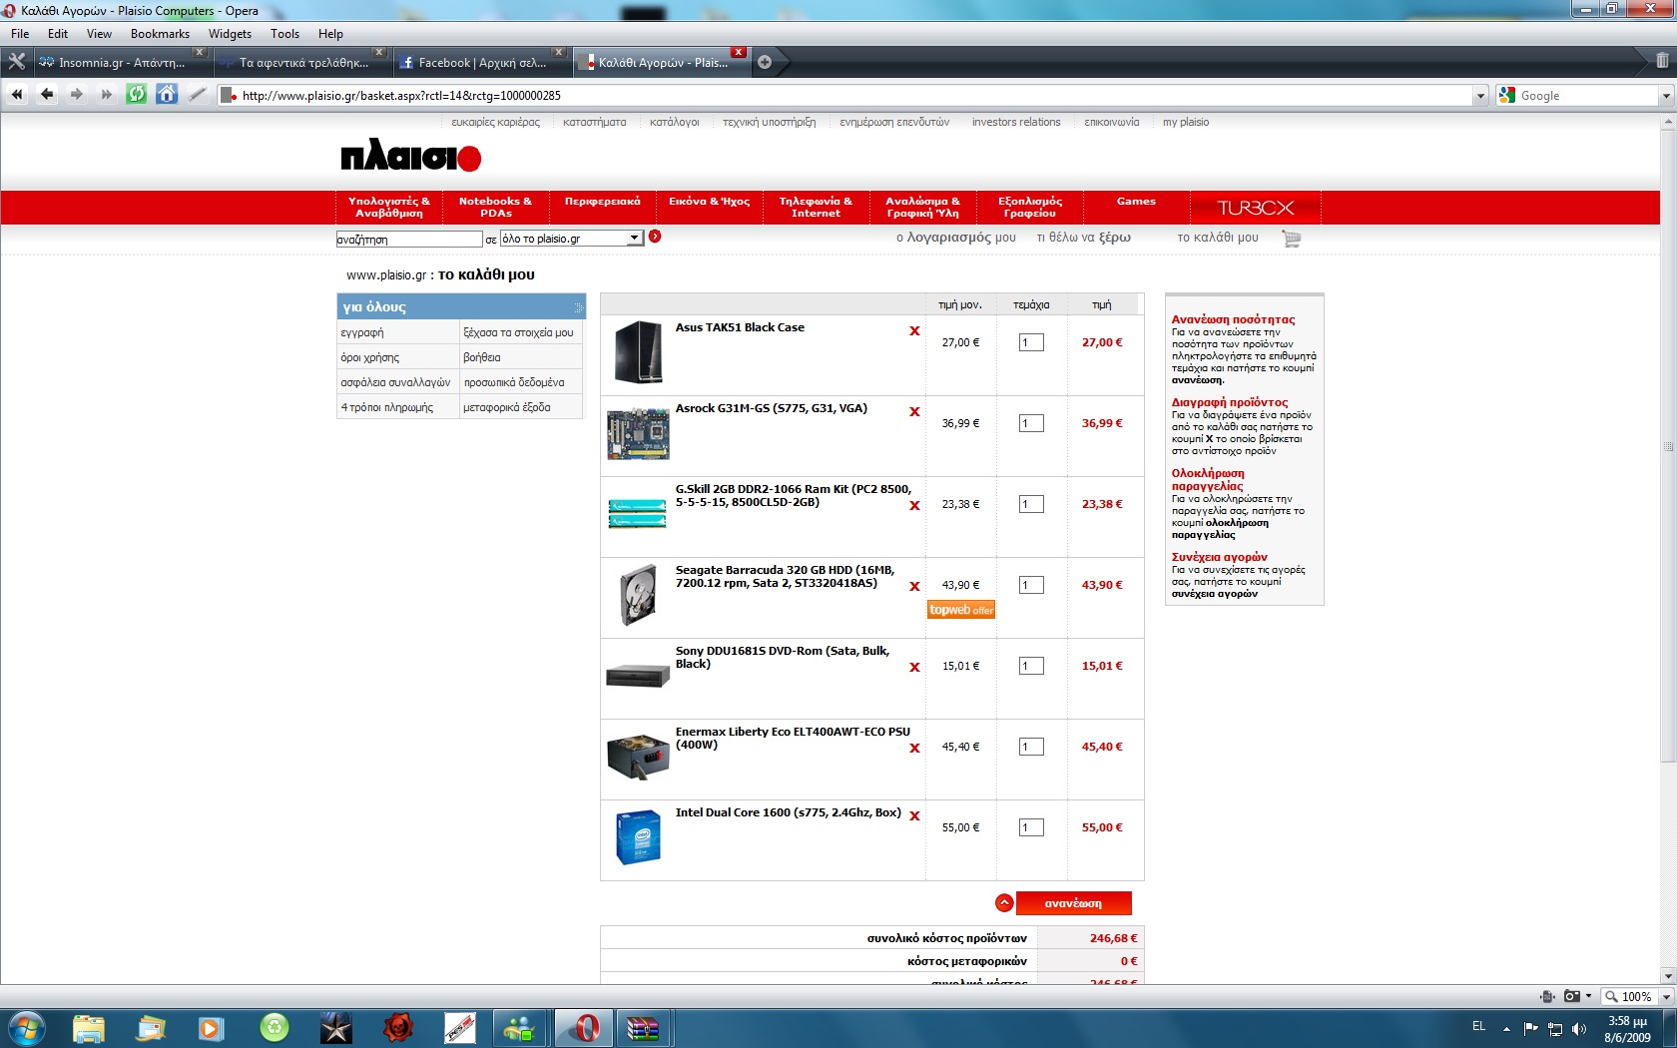This screenshot has height=1048, width=1677.
Task: Open the Notebooks & PDAs category
Action: tap(495, 208)
